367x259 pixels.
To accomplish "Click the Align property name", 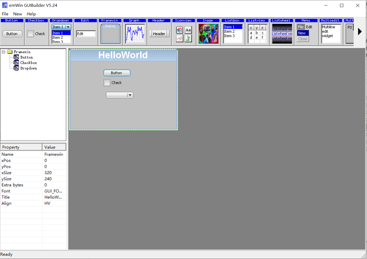I will 6,203.
